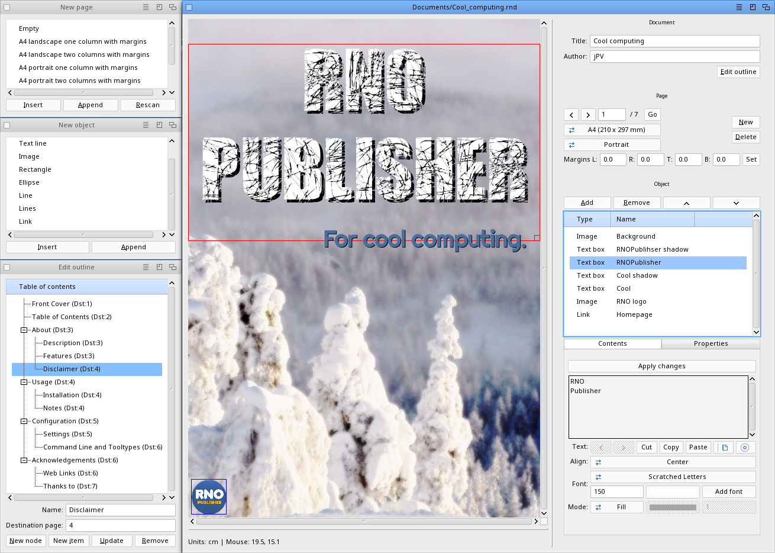The width and height of the screenshot is (775, 553).
Task: Go to the next document page
Action: (587, 115)
